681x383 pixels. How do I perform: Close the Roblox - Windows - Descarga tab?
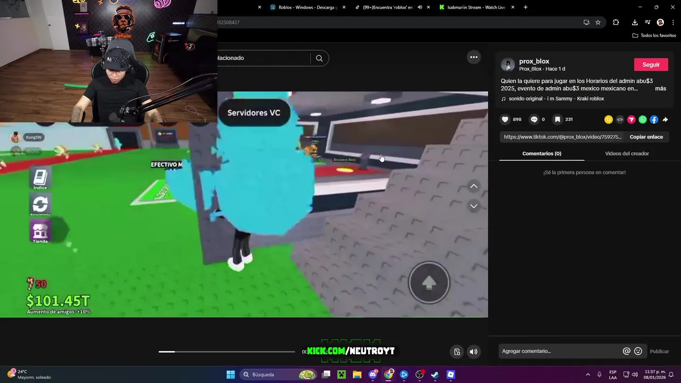(x=344, y=7)
